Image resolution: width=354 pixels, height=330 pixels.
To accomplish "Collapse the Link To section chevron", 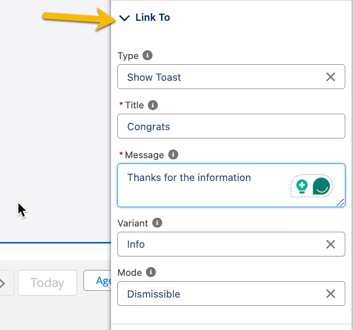I will click(125, 18).
